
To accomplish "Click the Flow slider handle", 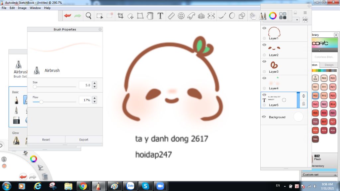I will coord(41,101).
